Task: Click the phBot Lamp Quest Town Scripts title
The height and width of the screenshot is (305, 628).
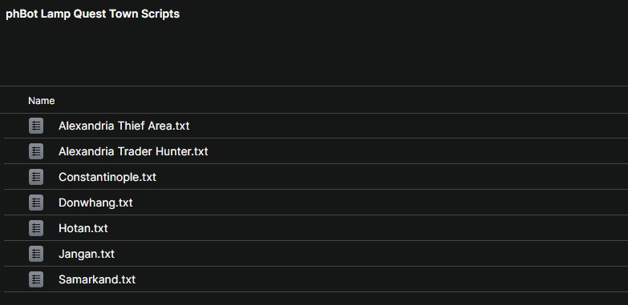Action: (92, 14)
